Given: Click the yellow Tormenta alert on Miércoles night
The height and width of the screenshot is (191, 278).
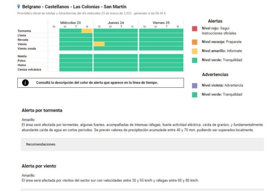Looking at the screenshot, I should (x=87, y=31).
